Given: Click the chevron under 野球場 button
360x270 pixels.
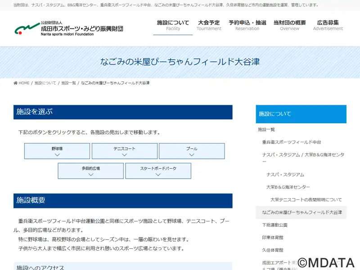Looking at the screenshot, I should [x=57, y=155].
